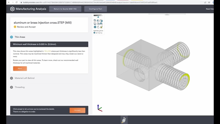
Task: Click 'Minimum wall thickness is 0.020 in.' header
Action: coord(49,44)
